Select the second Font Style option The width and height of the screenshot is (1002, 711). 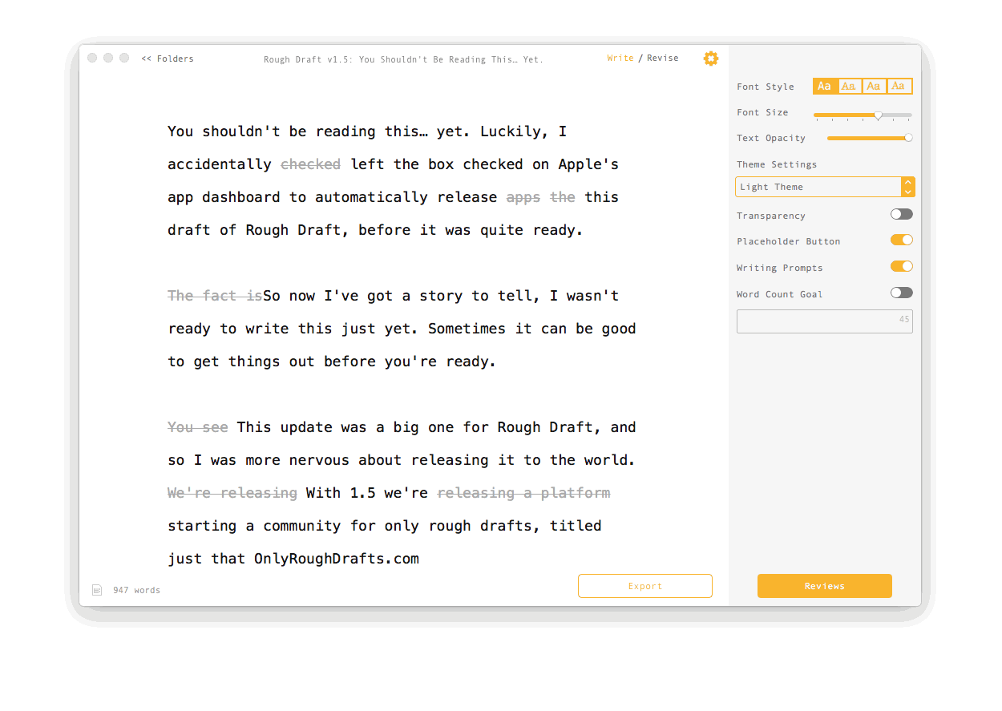[850, 86]
